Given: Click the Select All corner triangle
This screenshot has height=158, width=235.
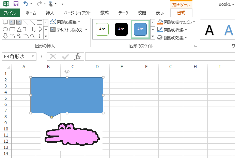Looking at the screenshot, I should 9,67.
